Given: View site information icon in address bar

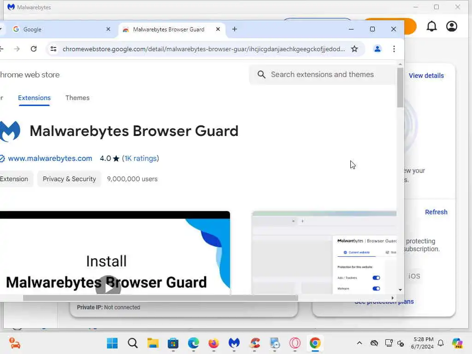Looking at the screenshot, I should click(x=53, y=49).
